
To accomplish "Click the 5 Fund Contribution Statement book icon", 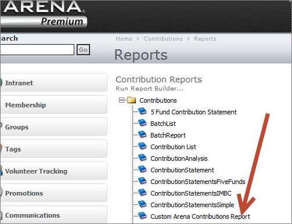I will (143, 111).
